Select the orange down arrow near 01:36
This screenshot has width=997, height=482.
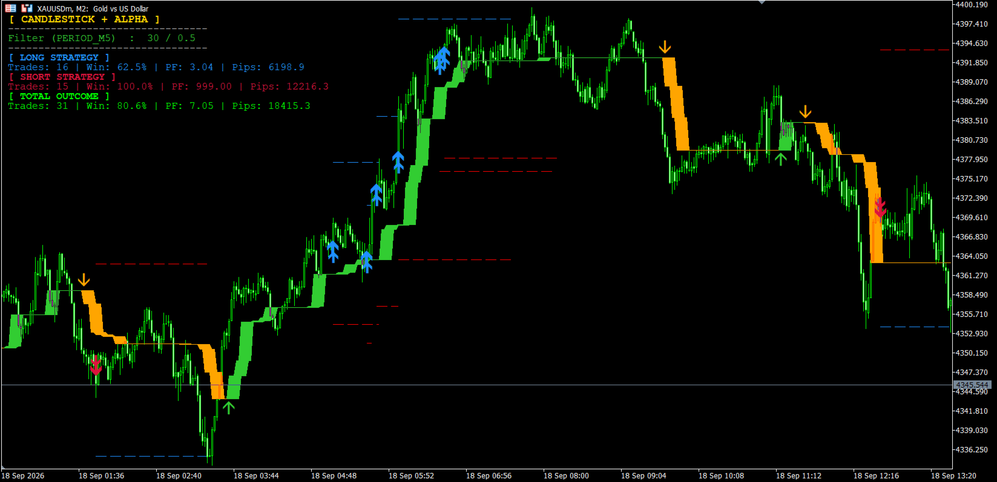tap(84, 280)
